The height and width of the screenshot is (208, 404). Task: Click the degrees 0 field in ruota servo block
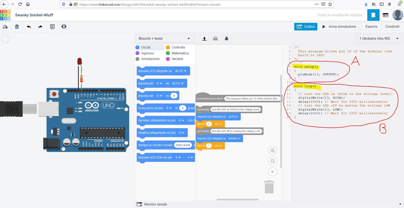183,108
